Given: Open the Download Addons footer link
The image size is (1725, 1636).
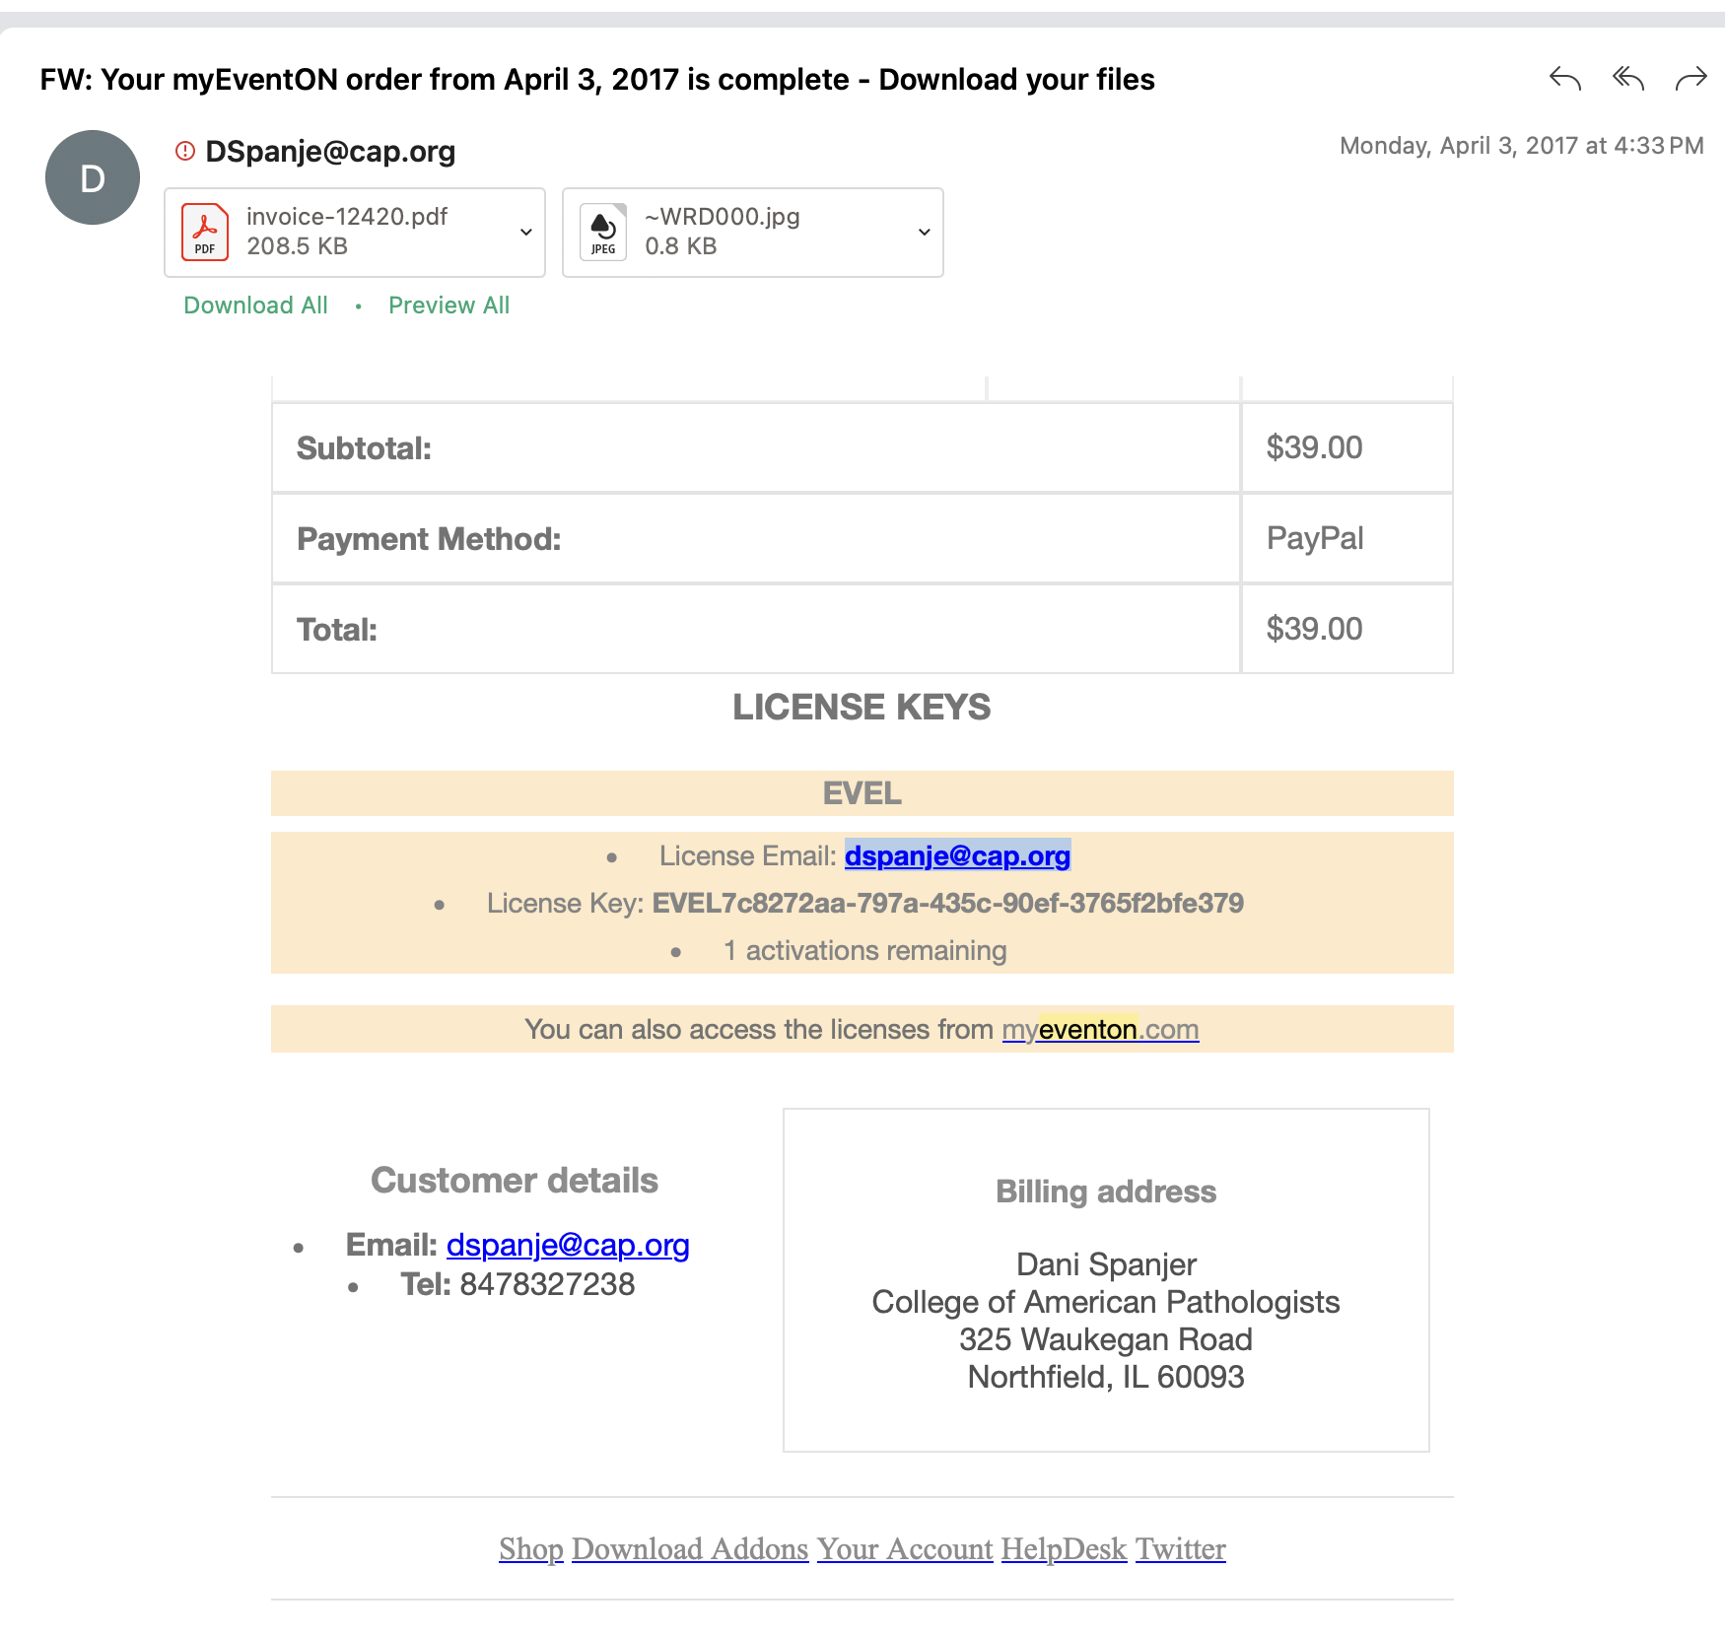Looking at the screenshot, I should [689, 1549].
